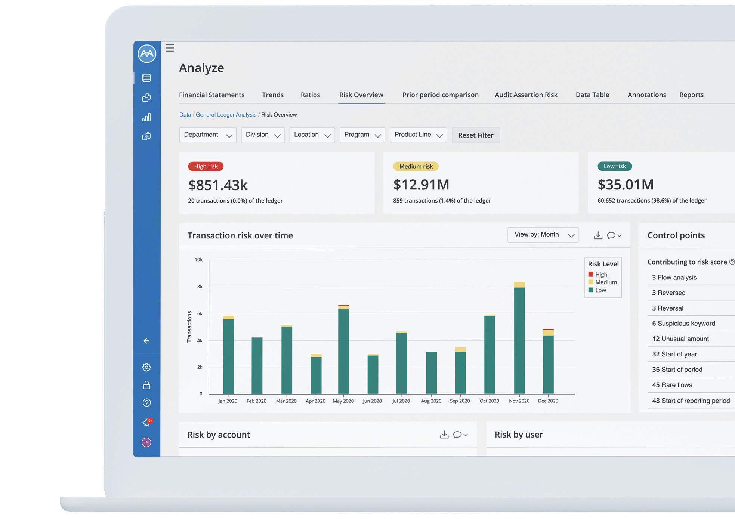Click the collapse sidebar back arrow
Viewport: 735px width, 519px height.
coord(146,341)
